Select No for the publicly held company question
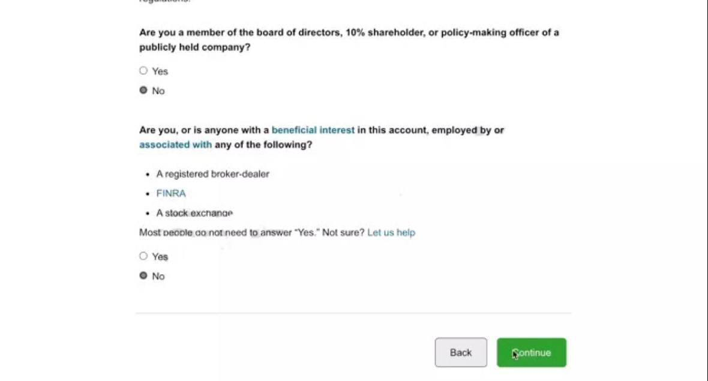The width and height of the screenshot is (708, 381). (x=143, y=91)
